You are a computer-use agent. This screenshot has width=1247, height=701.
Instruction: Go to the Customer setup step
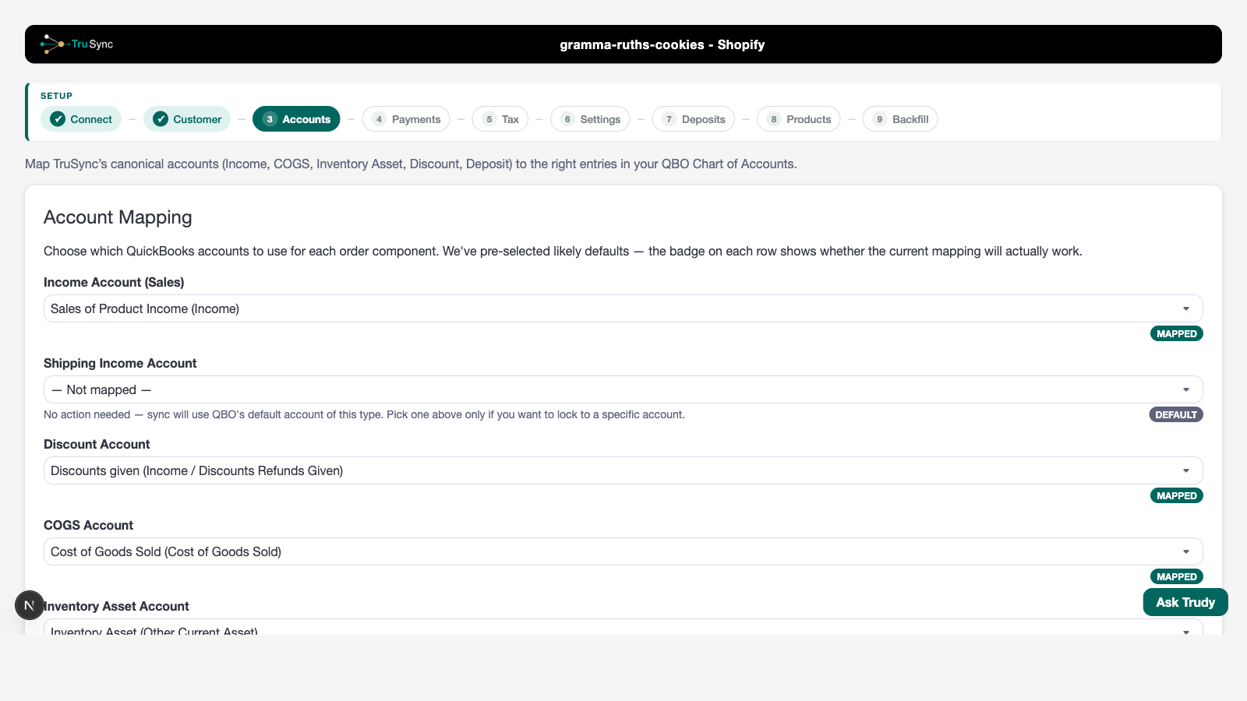pos(187,119)
